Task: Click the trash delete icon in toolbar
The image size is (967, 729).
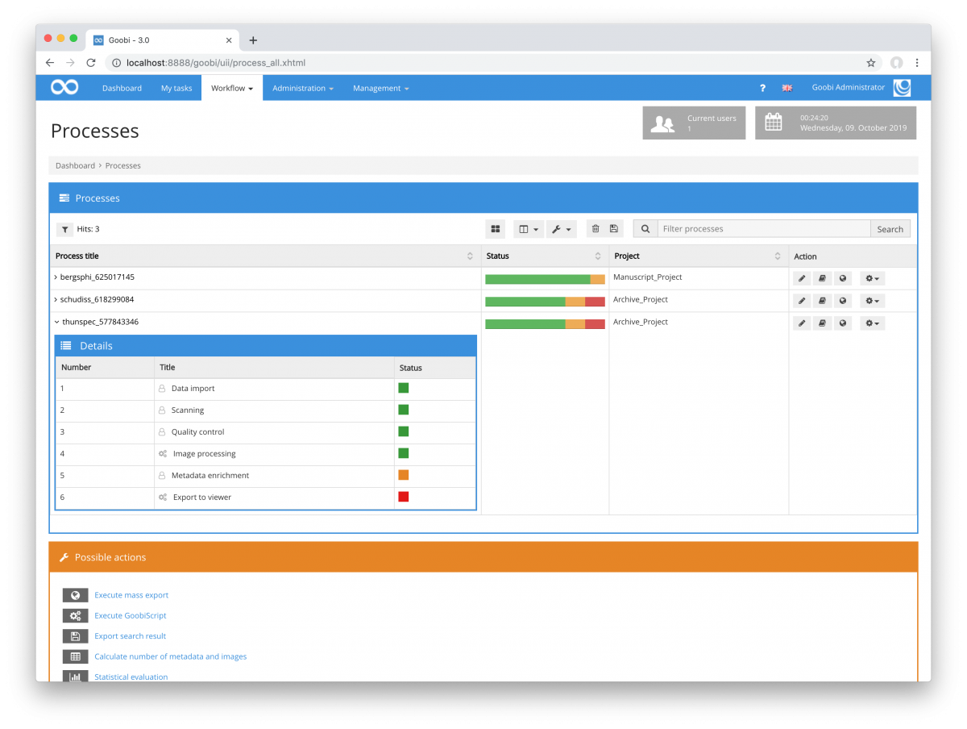Action: point(596,228)
